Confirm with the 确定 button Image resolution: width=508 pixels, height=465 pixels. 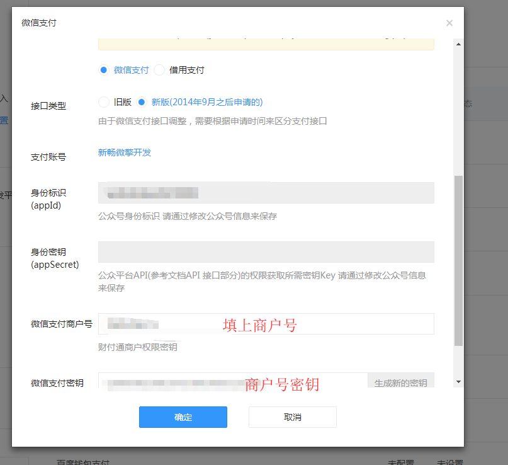(x=183, y=417)
